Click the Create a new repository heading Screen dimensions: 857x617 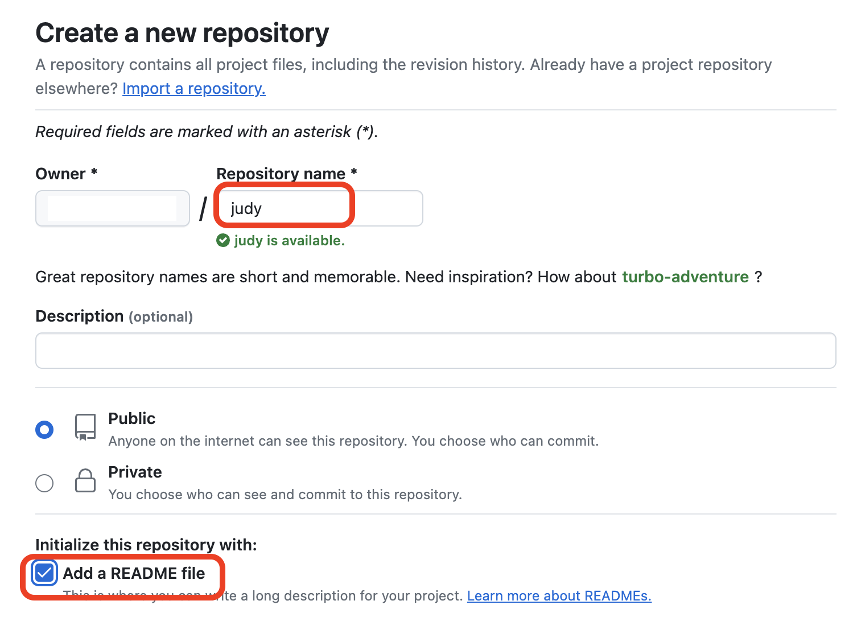pos(182,33)
